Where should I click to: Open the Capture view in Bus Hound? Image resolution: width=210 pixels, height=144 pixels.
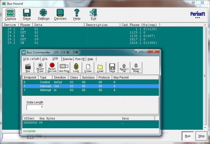pos(10,14)
